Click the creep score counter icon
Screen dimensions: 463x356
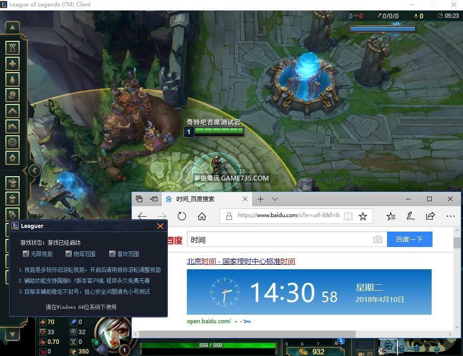tap(415, 16)
